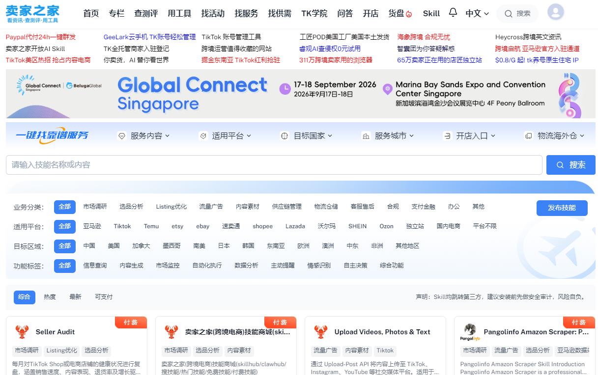Click the magnifier icon in top search box

508,14
